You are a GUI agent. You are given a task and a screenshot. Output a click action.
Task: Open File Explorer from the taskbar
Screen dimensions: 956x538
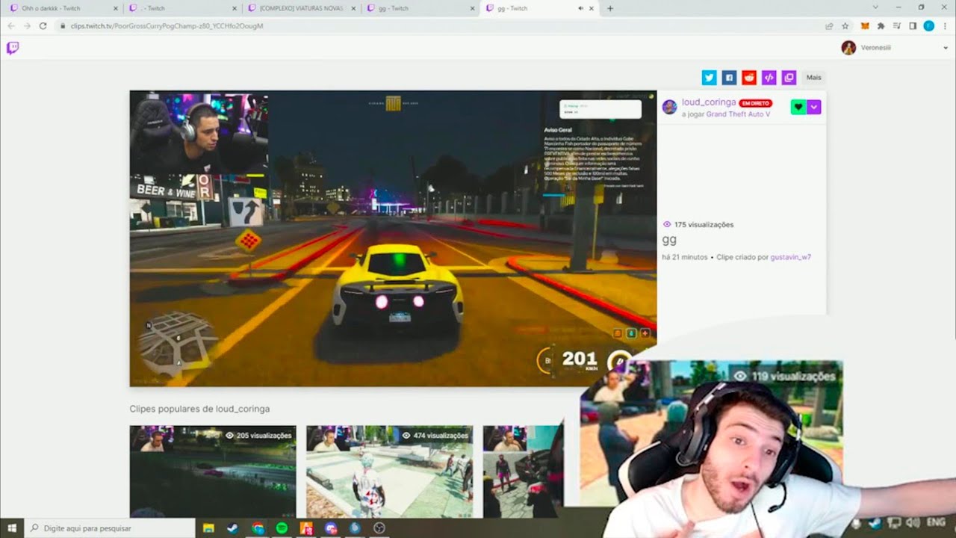point(209,528)
